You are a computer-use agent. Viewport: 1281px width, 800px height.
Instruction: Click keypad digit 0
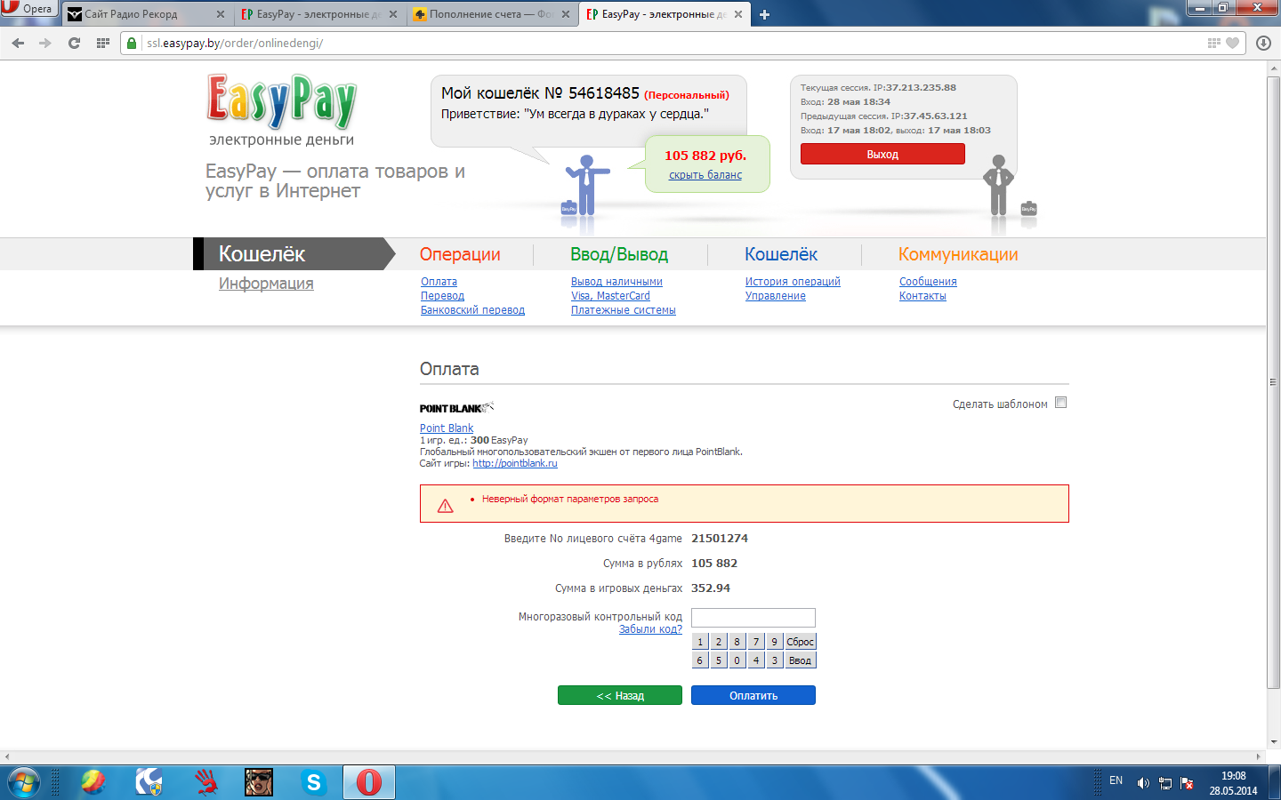tap(737, 660)
